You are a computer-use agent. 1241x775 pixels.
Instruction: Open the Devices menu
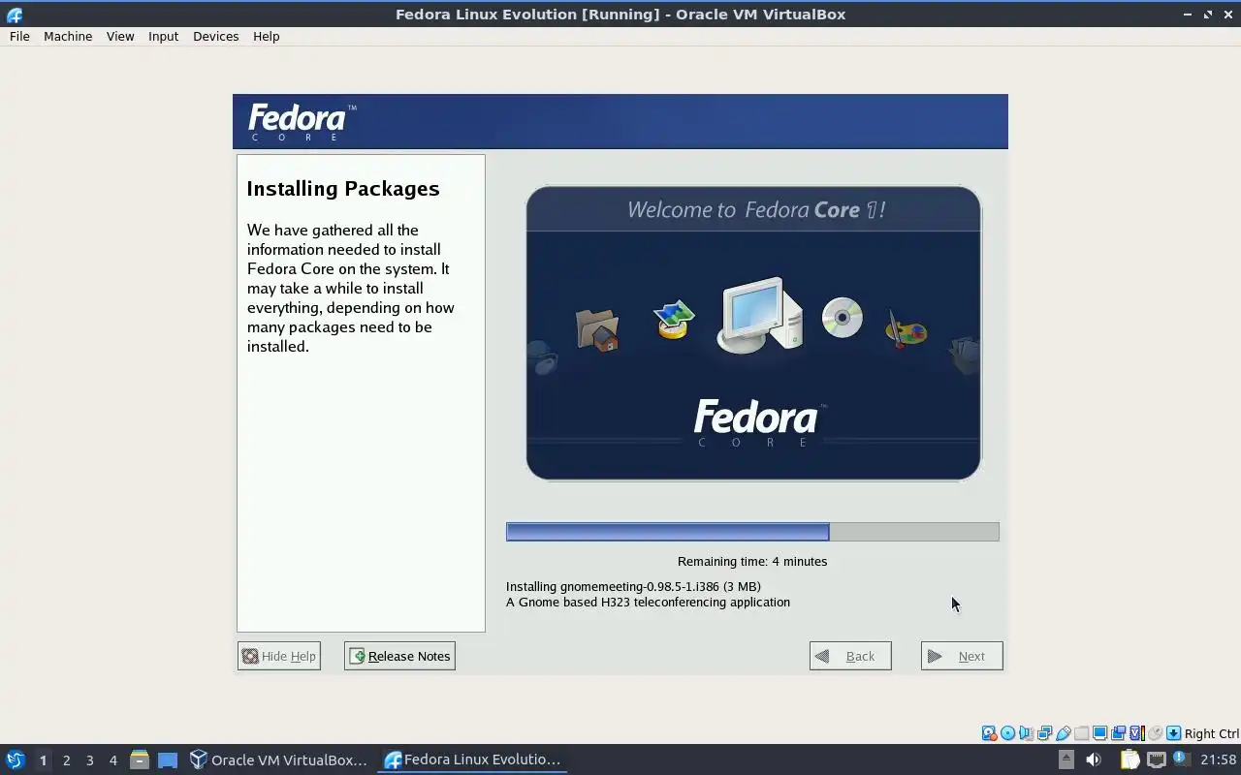pyautogui.click(x=215, y=36)
